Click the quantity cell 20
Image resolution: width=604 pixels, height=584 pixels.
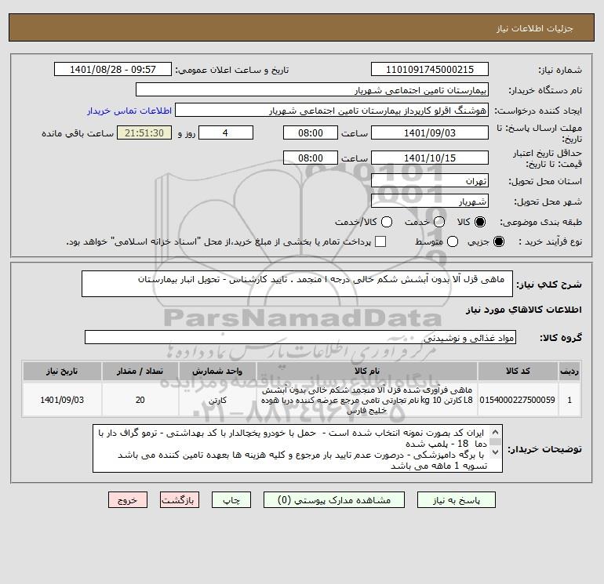click(x=140, y=400)
